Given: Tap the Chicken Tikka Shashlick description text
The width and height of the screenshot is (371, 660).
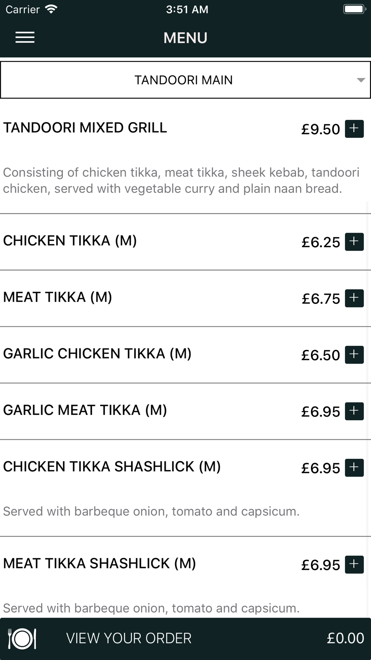Looking at the screenshot, I should click(x=151, y=512).
